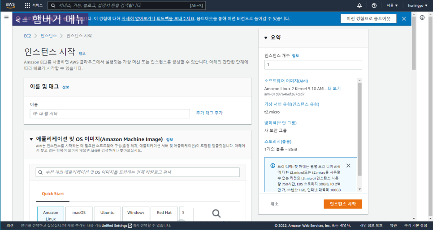Open the firewall security group link
This screenshot has height=230, width=433.
(280, 123)
